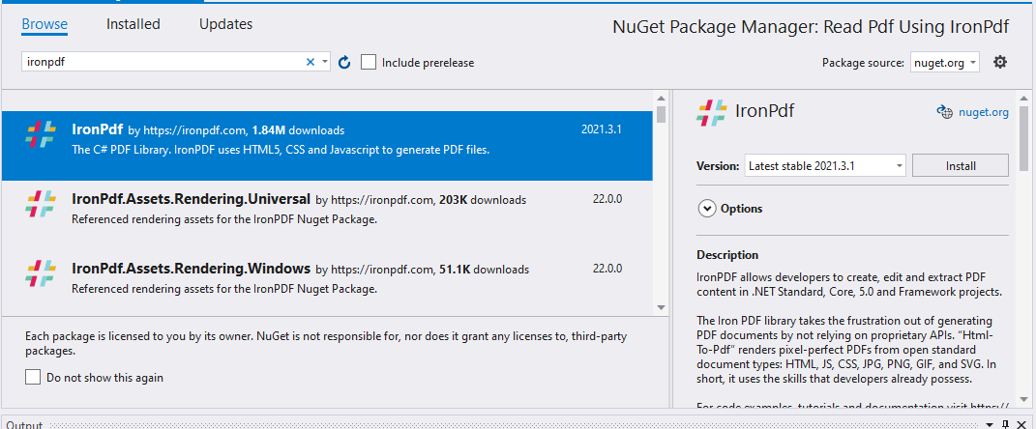Switch to the Installed tab
Viewport: 1036px width, 429px height.
click(133, 24)
